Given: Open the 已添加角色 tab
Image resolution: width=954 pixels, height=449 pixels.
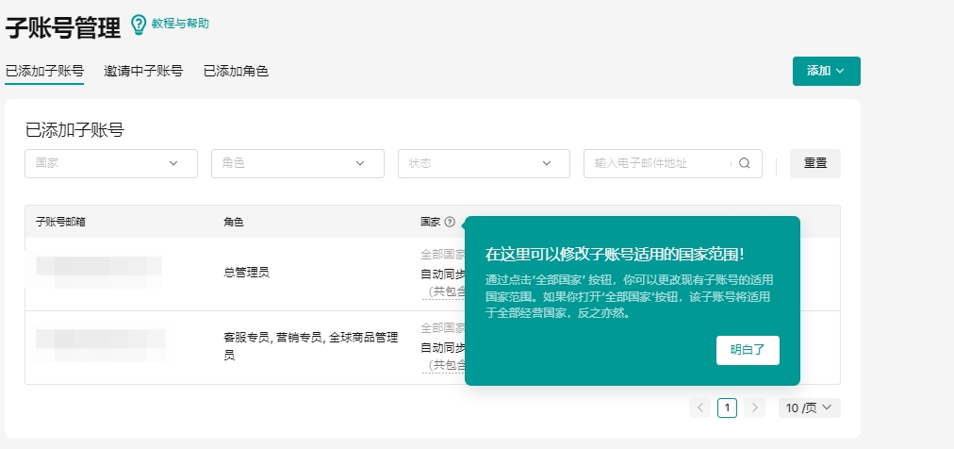Looking at the screenshot, I should [x=236, y=71].
